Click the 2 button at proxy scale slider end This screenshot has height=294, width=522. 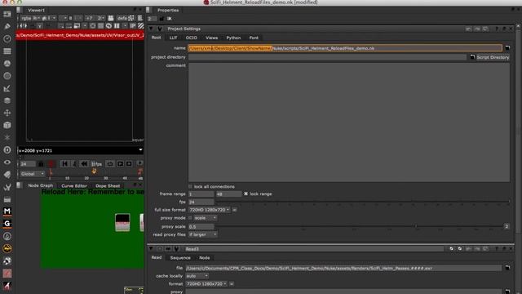point(507,226)
